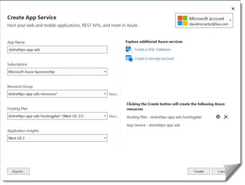Click the App Name text field

click(x=57, y=50)
